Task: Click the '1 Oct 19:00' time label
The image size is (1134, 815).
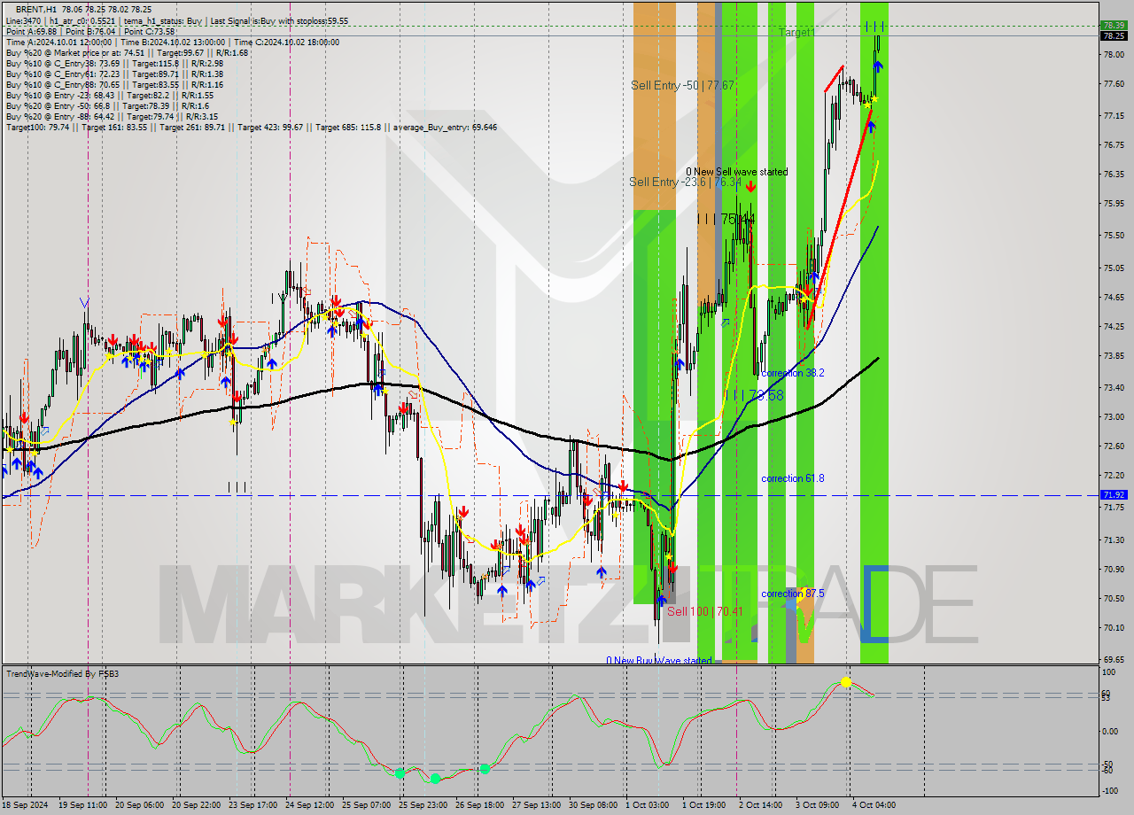Action: (703, 805)
